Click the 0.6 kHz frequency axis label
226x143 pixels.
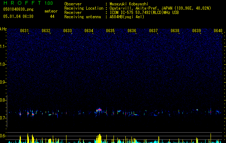pyautogui.click(x=3, y=136)
